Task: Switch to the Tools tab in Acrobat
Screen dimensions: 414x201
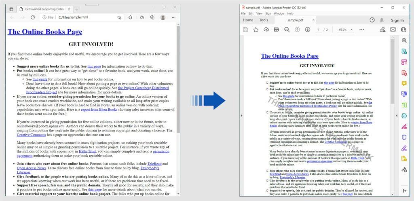Action: point(264,20)
